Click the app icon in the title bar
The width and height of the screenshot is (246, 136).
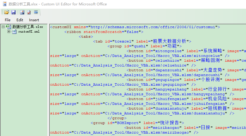(x=5, y=4)
